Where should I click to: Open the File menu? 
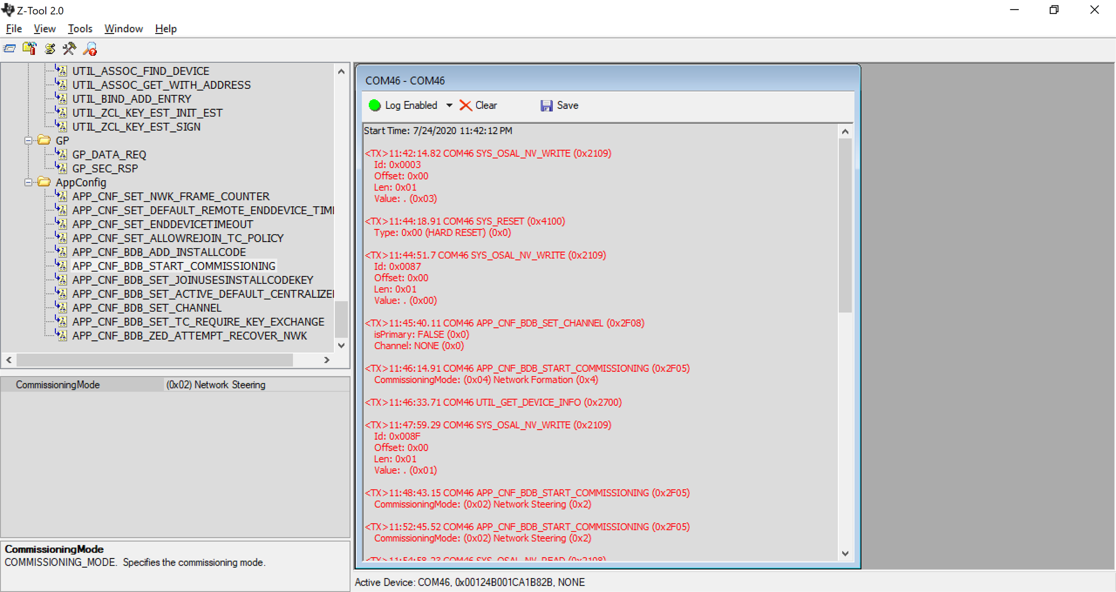(14, 29)
